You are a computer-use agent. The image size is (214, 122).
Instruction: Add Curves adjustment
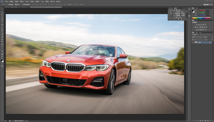[x=201, y=25]
